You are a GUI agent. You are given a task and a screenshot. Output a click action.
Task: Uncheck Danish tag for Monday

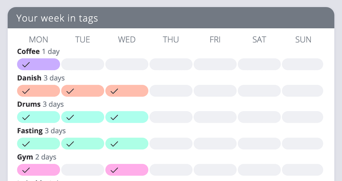39,90
